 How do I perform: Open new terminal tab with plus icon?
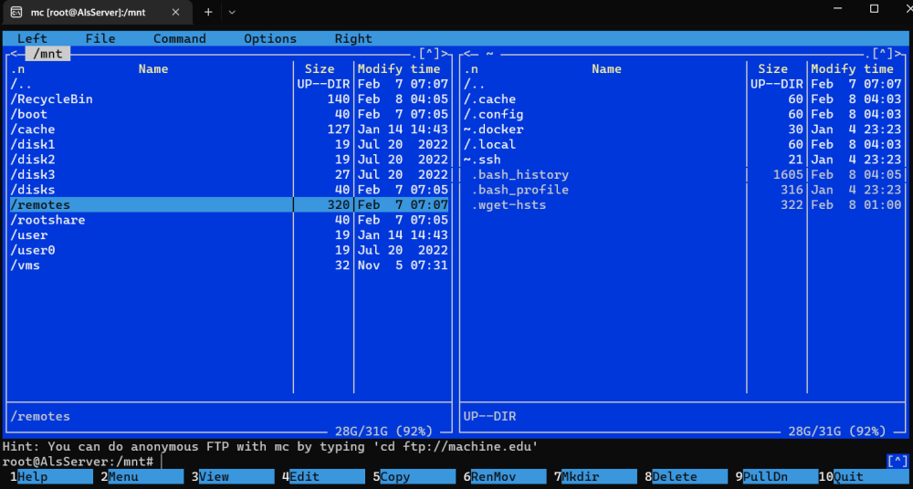coord(208,12)
